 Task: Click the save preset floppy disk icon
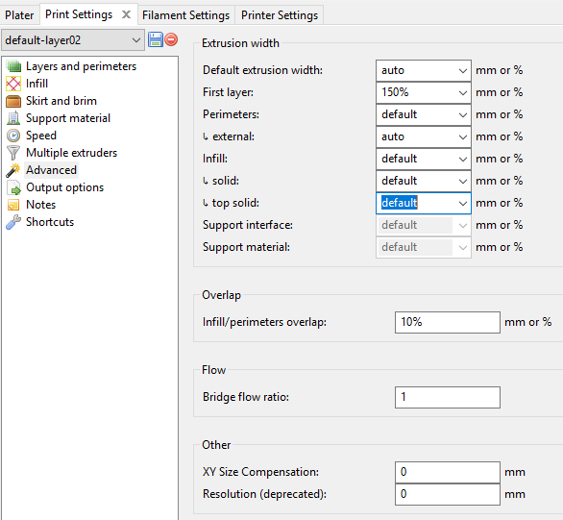click(x=156, y=39)
